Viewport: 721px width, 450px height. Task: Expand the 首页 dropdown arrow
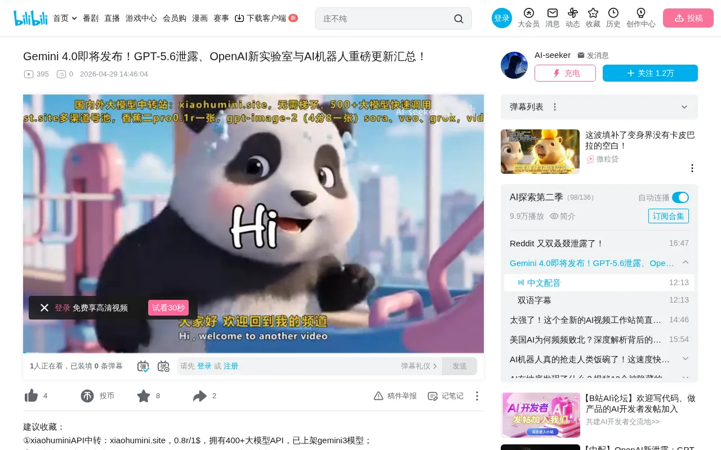coord(74,19)
